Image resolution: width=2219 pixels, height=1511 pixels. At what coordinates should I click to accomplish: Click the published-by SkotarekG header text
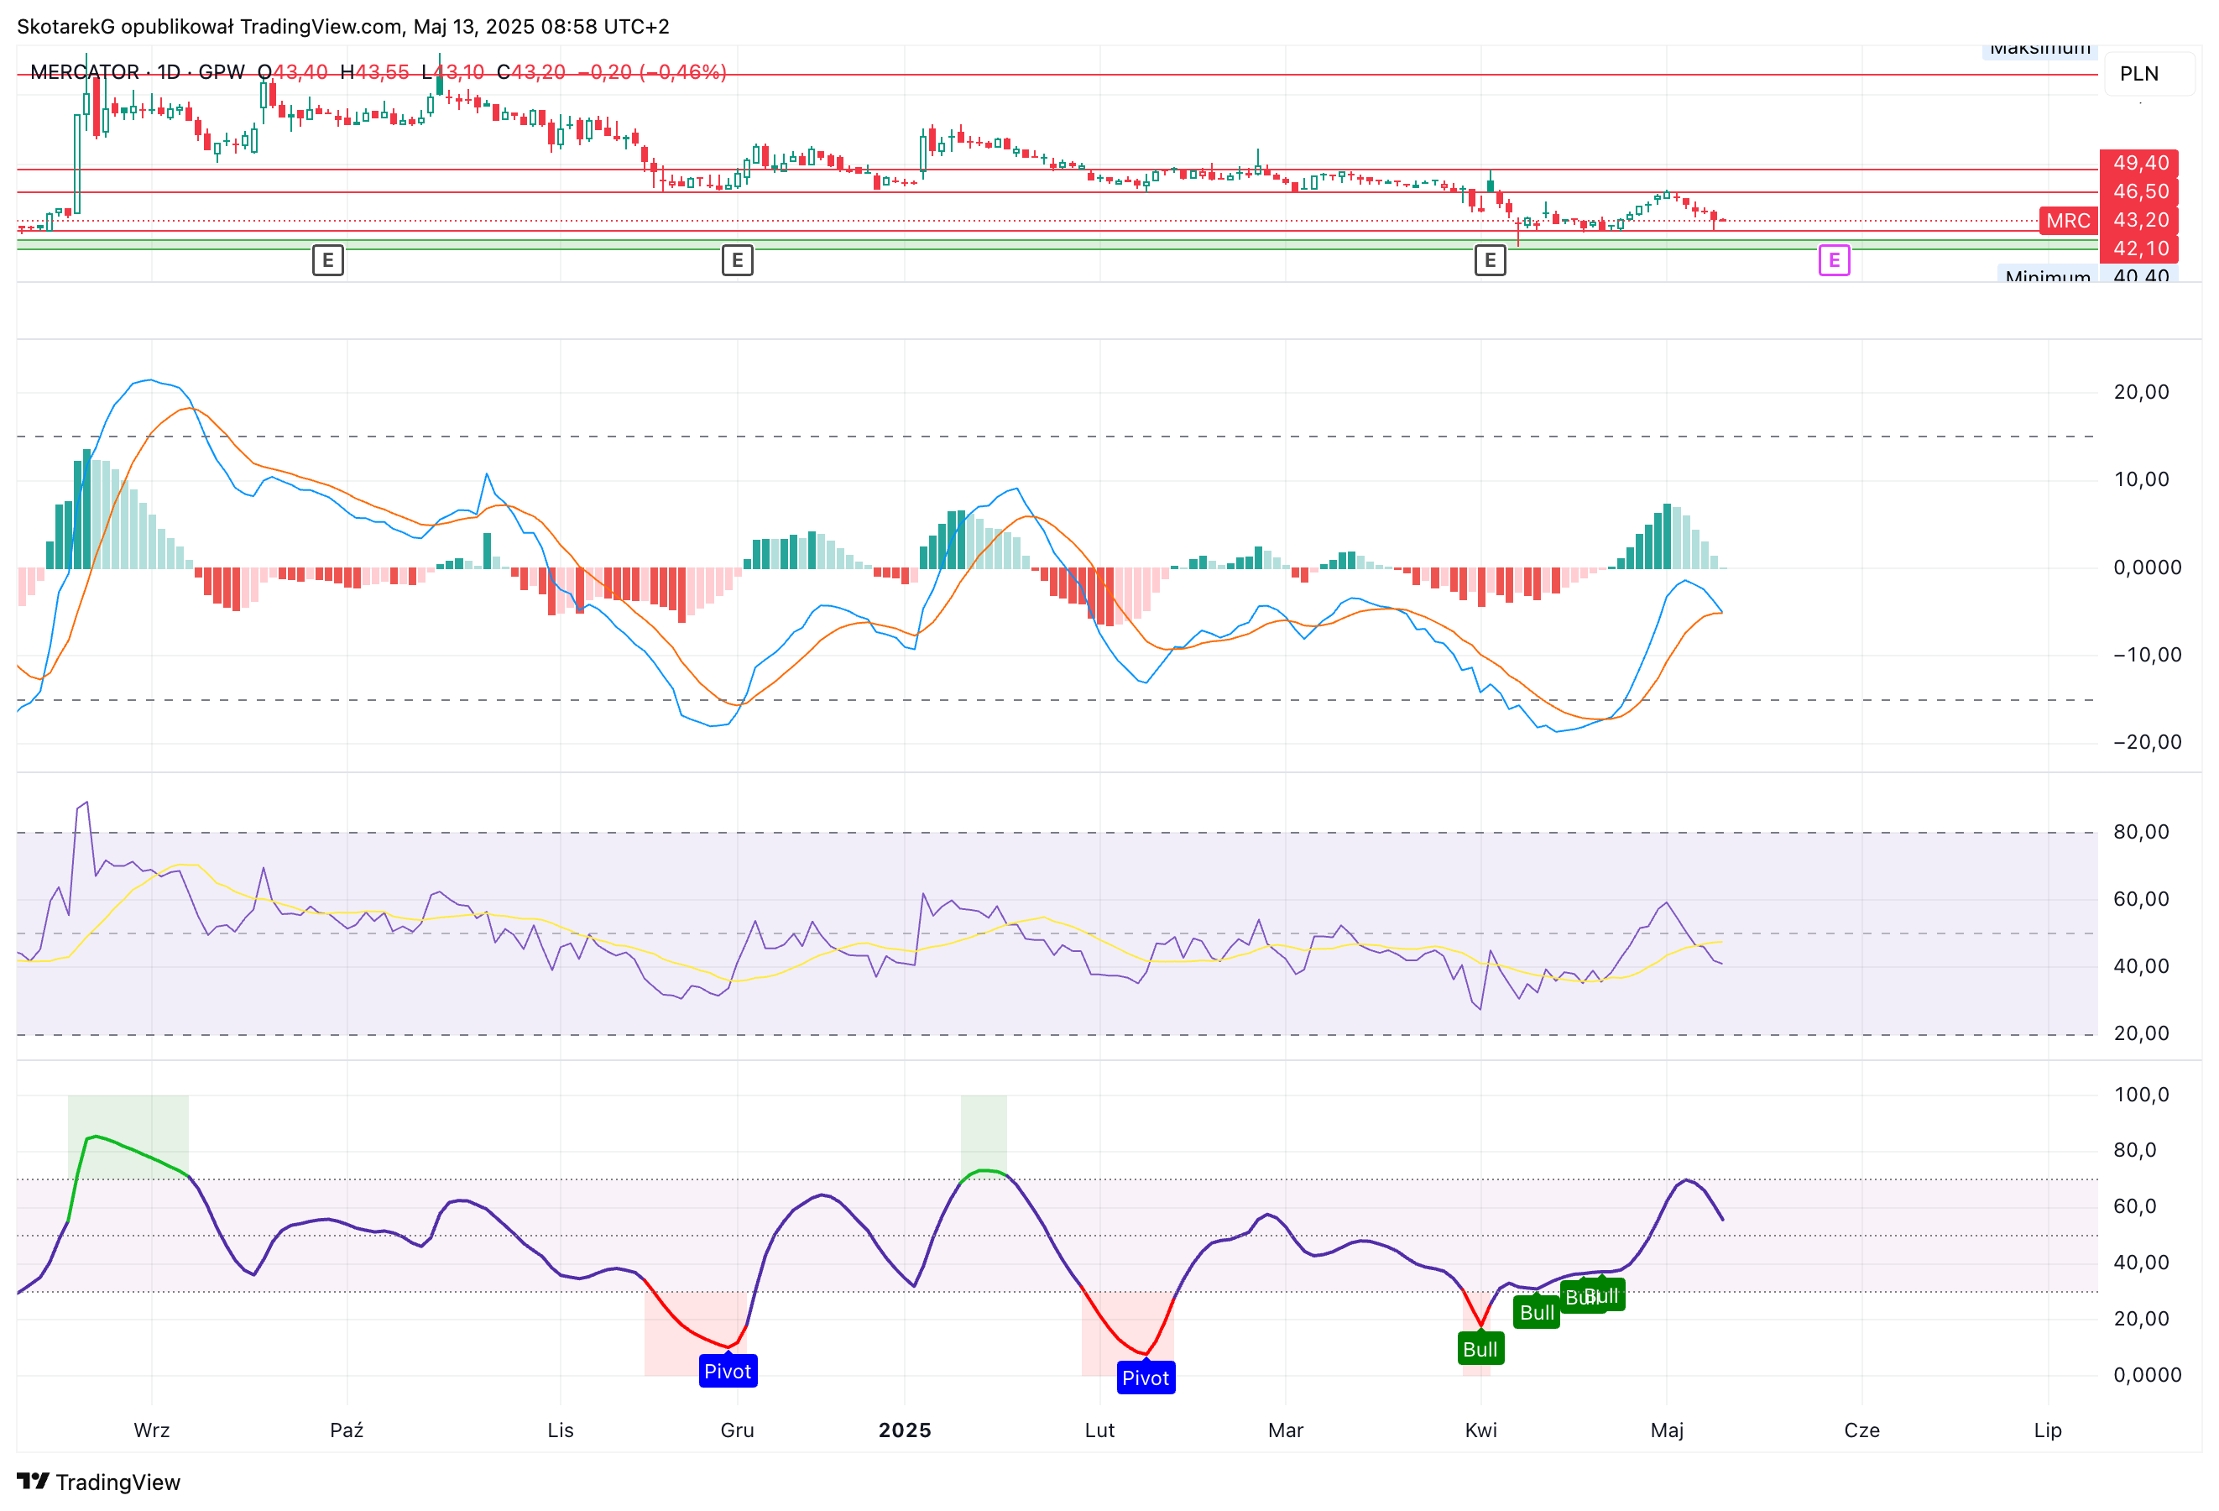point(342,26)
